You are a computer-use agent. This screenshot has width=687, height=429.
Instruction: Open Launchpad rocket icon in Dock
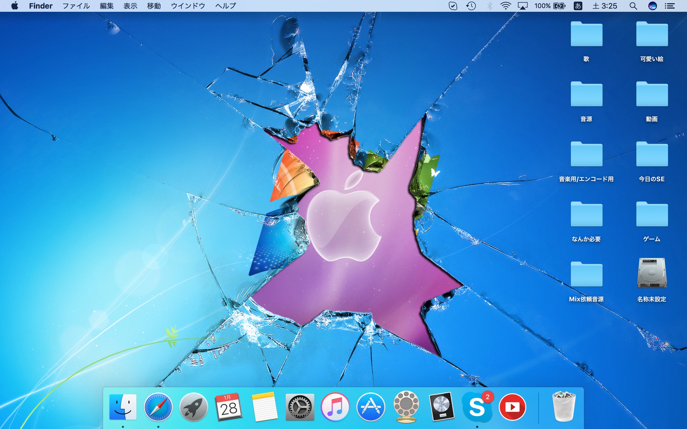tap(193, 407)
